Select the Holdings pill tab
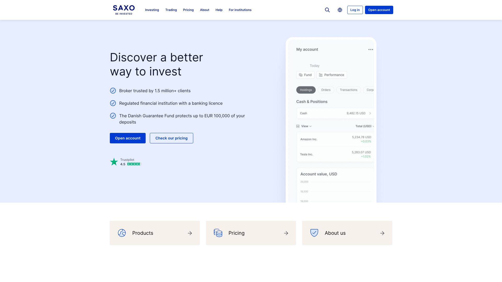Screen dimensions: 502x282 306,90
